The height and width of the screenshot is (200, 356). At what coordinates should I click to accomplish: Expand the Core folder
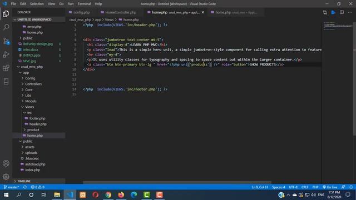[x=28, y=90]
